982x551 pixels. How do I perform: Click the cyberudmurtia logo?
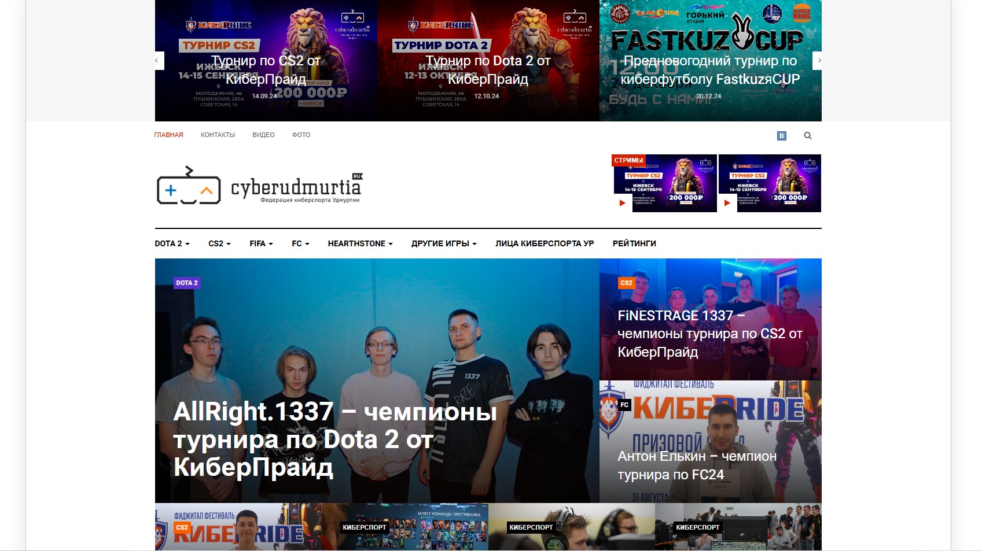(x=260, y=186)
